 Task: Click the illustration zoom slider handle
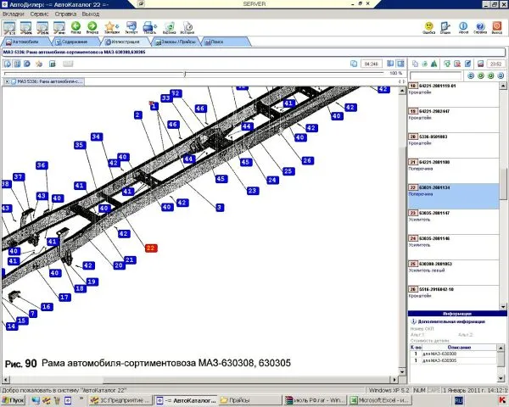tap(185, 74)
